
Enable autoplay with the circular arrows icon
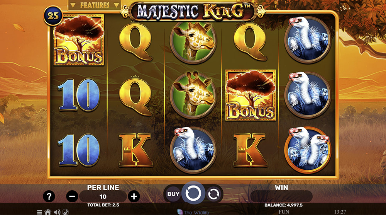pos(213,194)
